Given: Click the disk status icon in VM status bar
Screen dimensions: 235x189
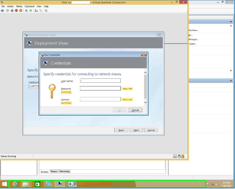Looking at the screenshot, I should click(175, 156).
